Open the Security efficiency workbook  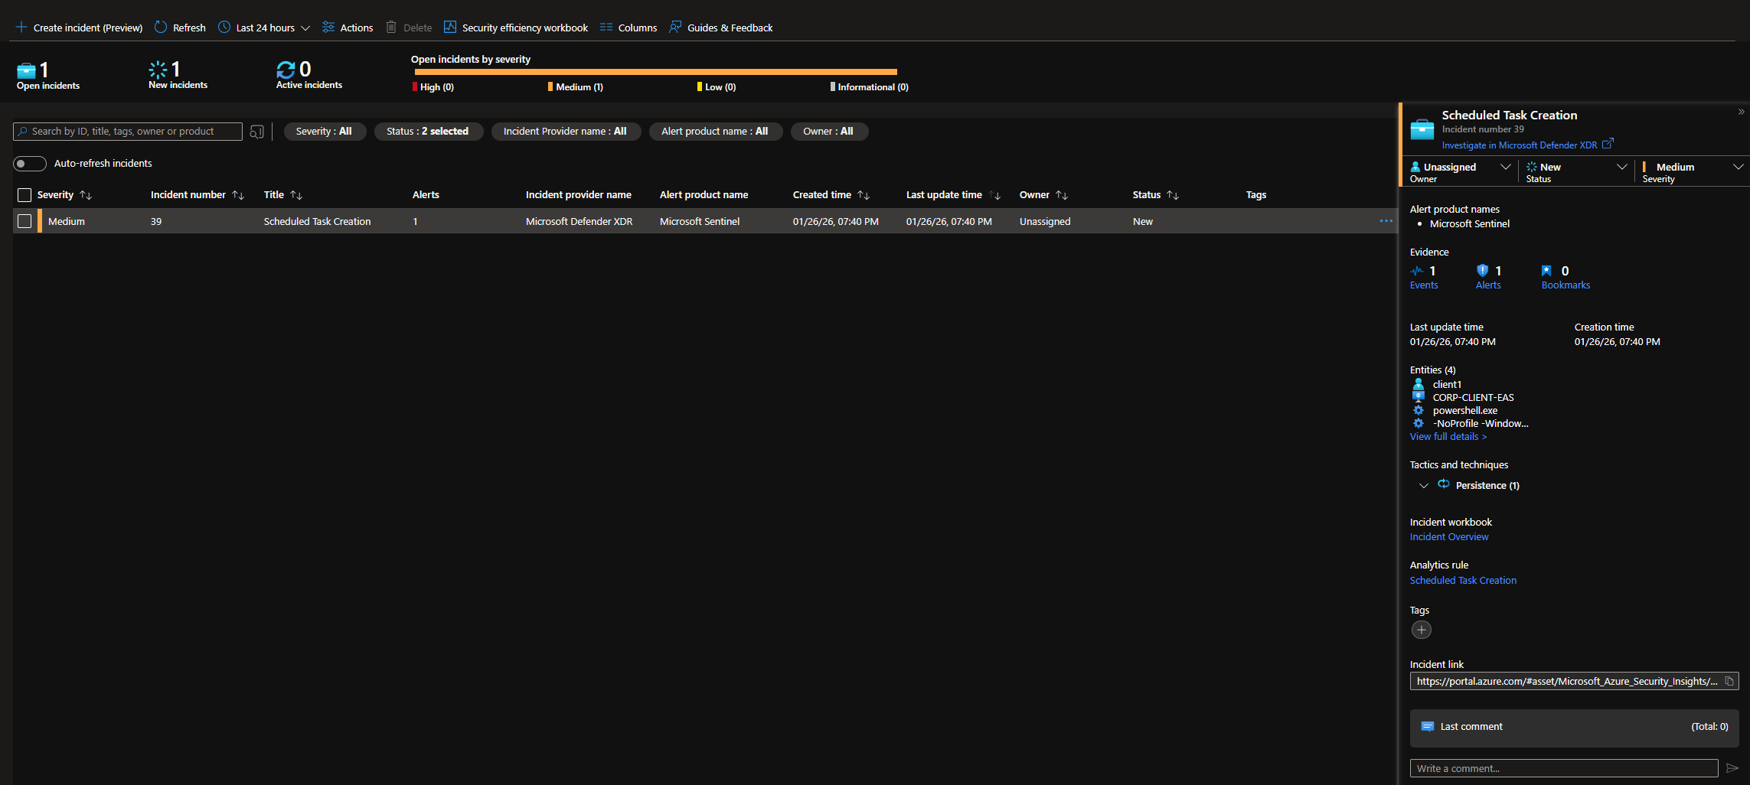(x=516, y=28)
